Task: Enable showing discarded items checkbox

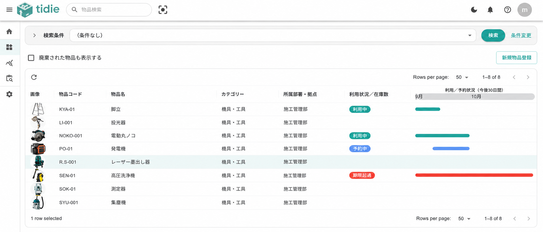Action: (x=31, y=58)
